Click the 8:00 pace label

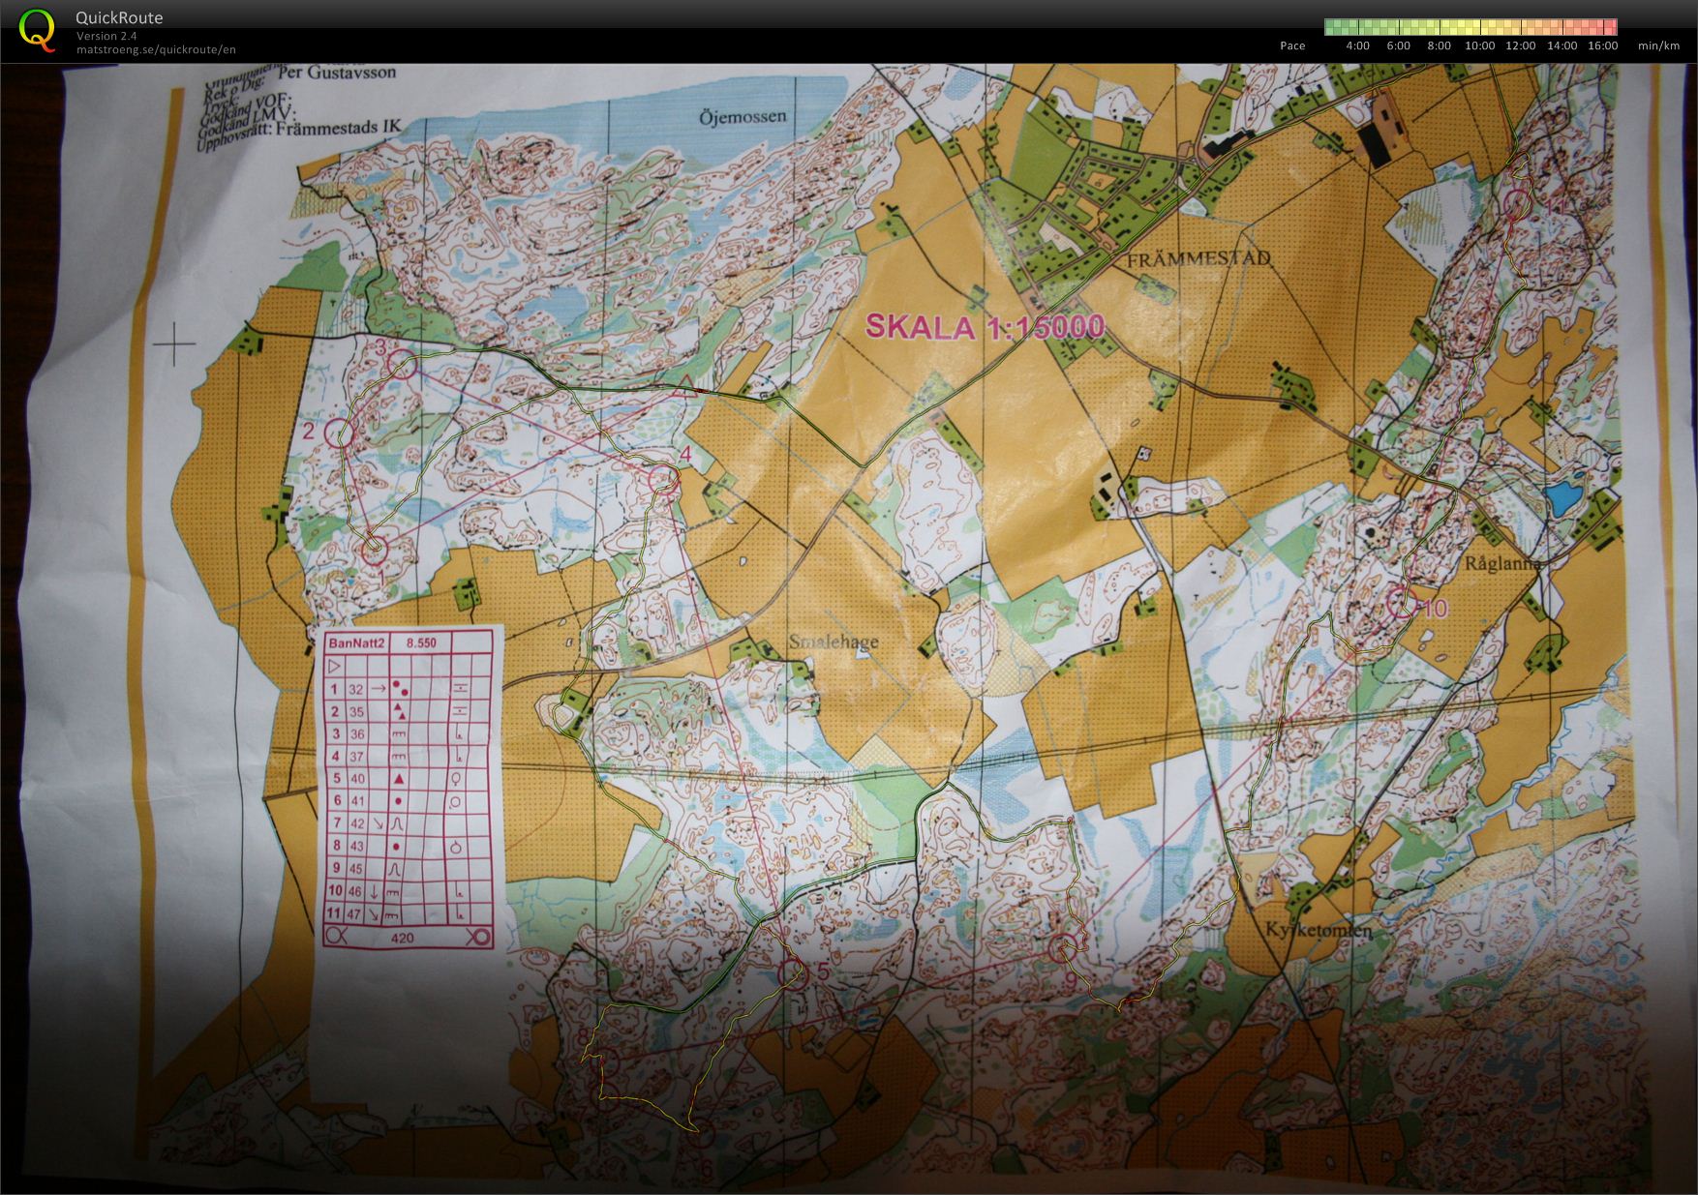tap(1439, 45)
